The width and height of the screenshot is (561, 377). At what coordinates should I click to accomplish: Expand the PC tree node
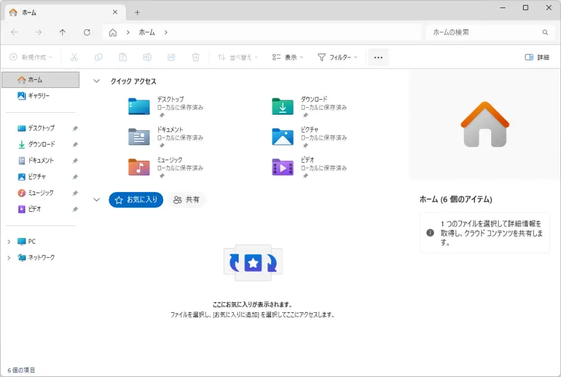[9, 242]
